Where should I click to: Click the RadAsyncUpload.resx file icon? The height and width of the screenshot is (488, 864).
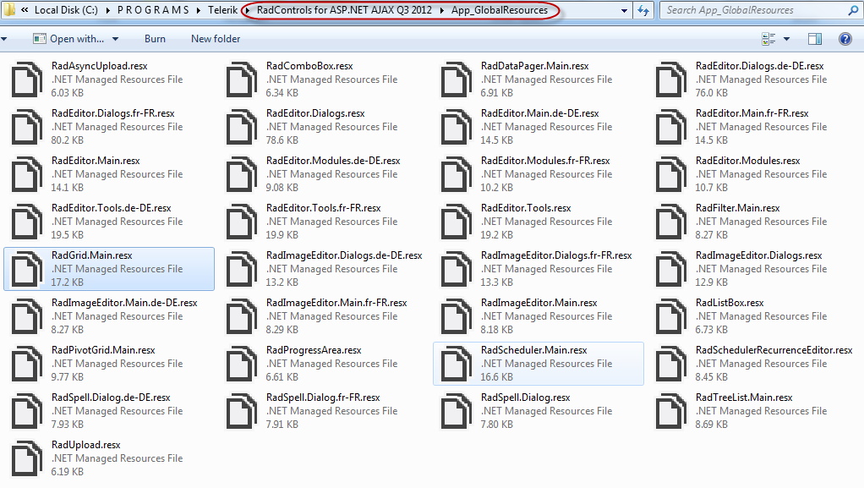point(26,80)
